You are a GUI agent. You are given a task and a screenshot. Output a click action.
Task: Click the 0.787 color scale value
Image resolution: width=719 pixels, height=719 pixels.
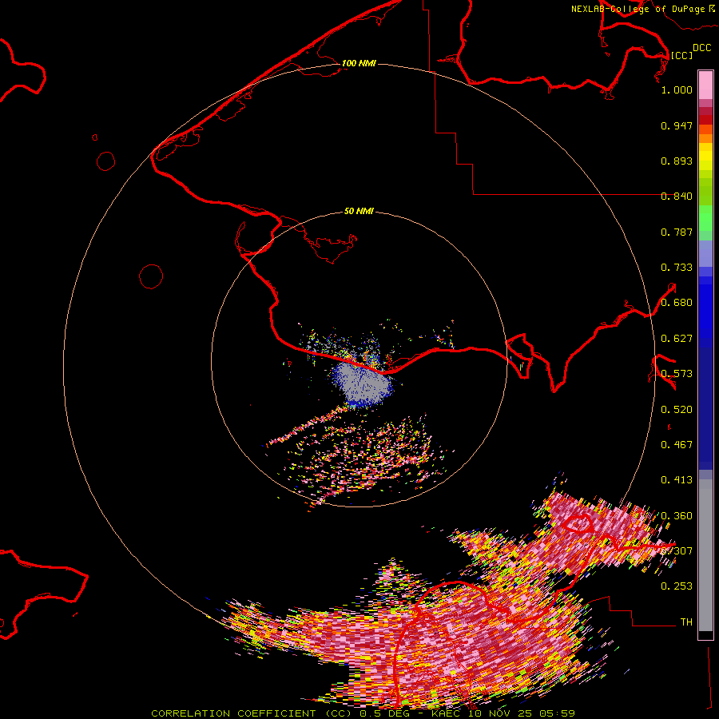click(x=677, y=232)
